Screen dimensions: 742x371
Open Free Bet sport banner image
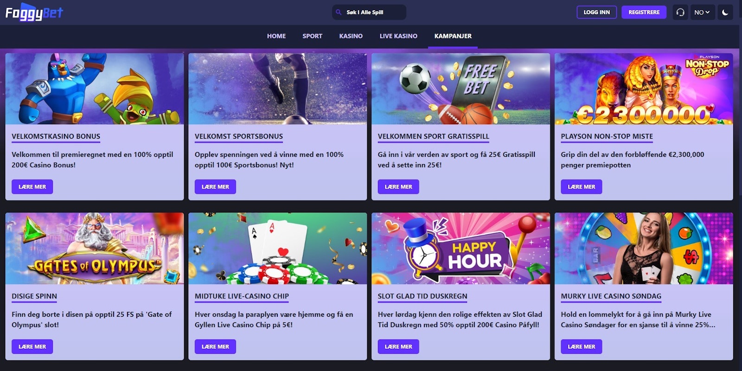click(461, 89)
